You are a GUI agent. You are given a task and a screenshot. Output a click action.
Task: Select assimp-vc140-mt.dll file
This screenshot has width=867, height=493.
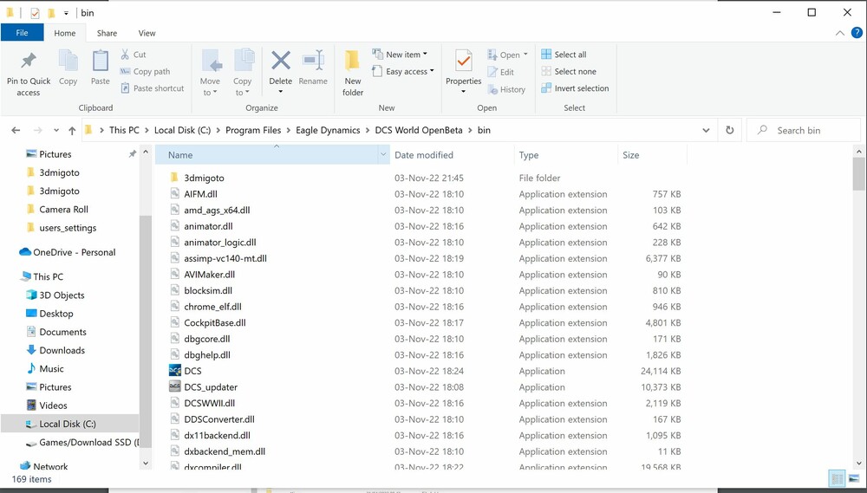[x=218, y=258]
